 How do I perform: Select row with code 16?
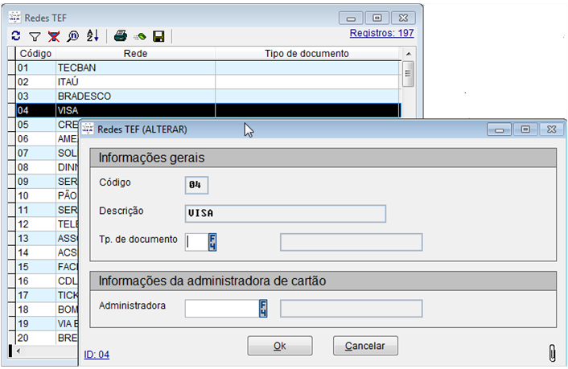[x=47, y=281]
